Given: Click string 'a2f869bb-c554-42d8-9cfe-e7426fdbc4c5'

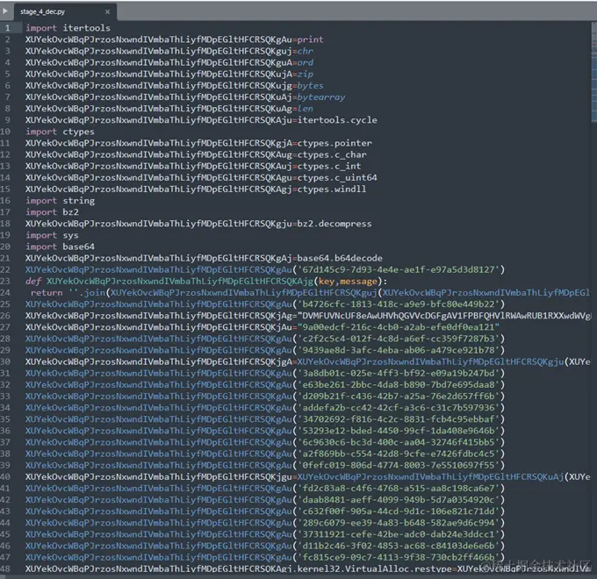Looking at the screenshot, I should pos(399,454).
